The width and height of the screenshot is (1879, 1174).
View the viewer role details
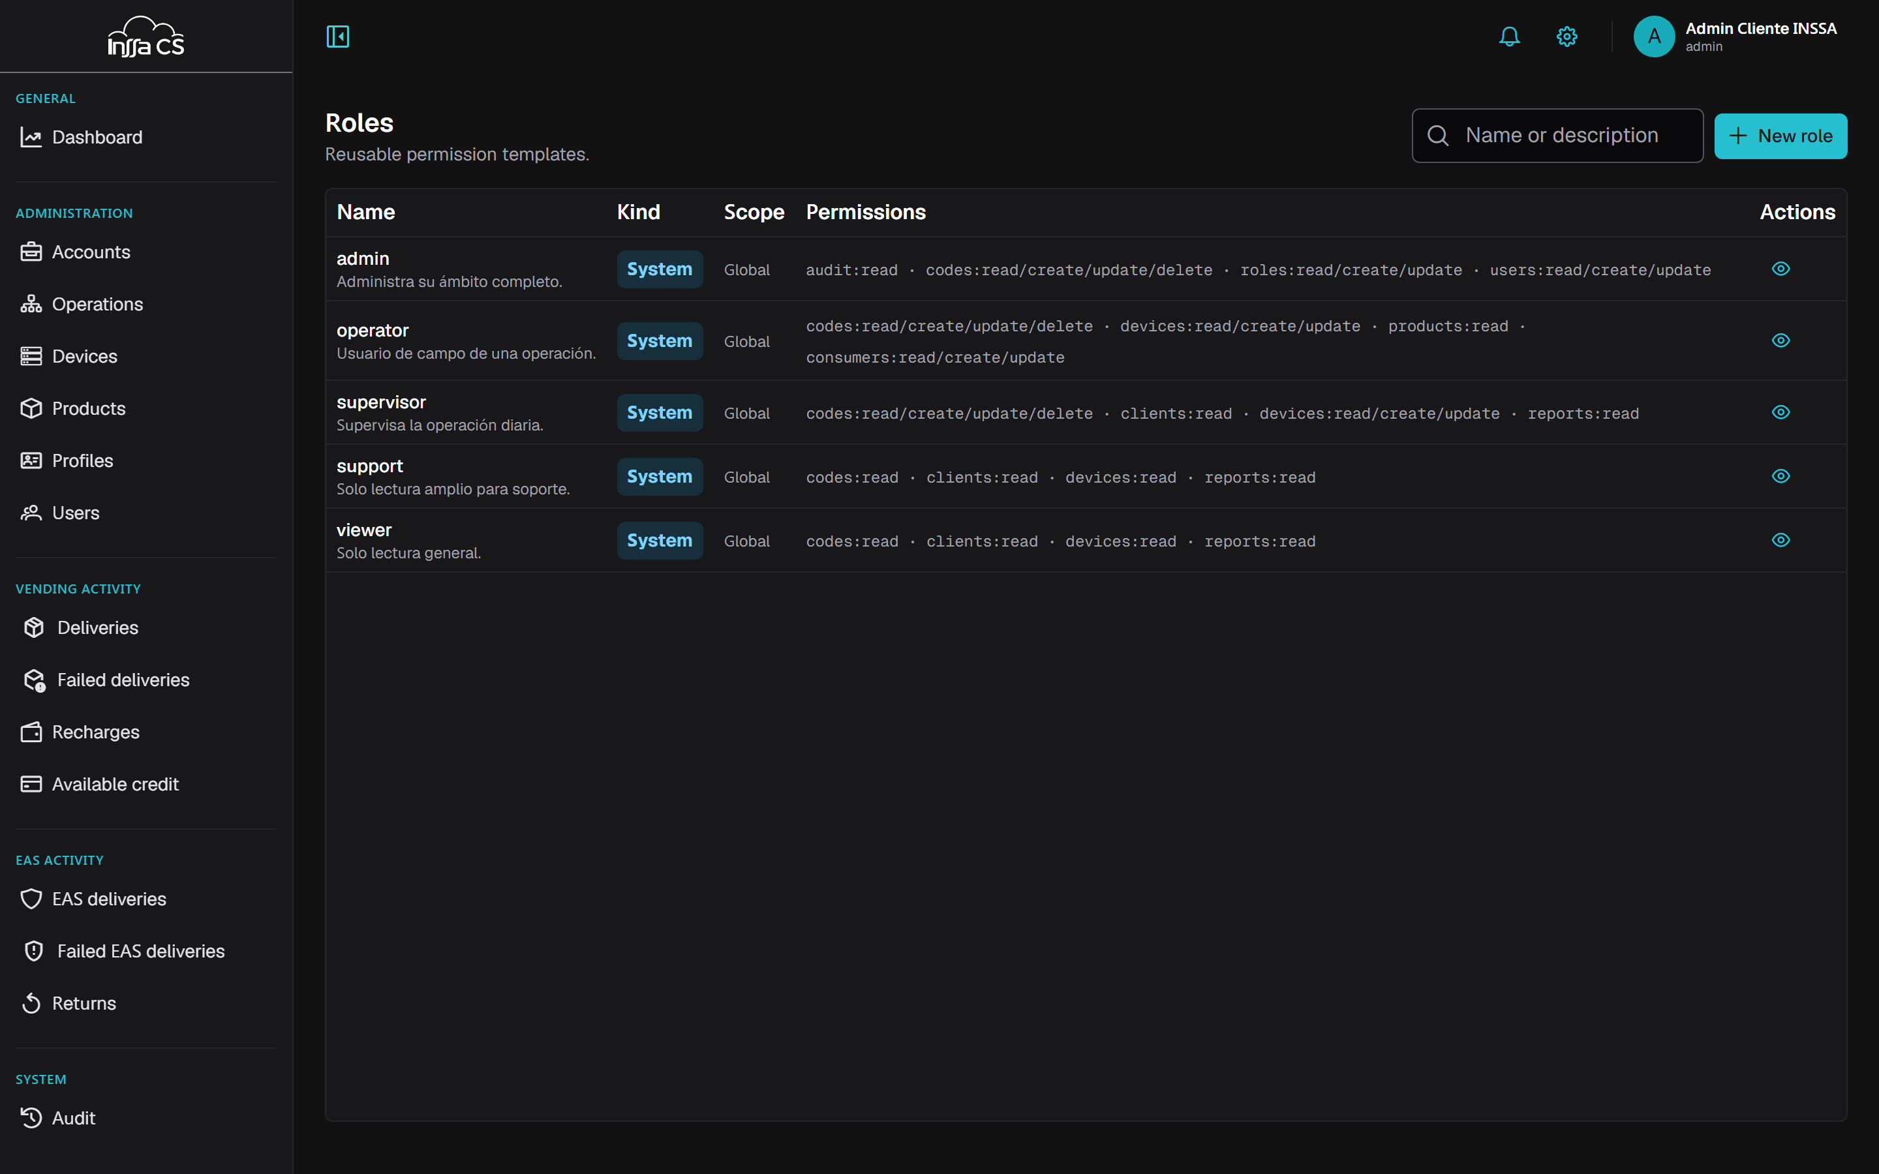coord(1780,539)
